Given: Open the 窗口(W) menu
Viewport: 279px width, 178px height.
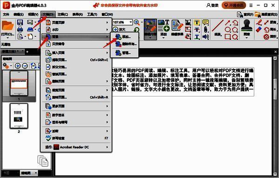Looking at the screenshot, I should [107, 14].
